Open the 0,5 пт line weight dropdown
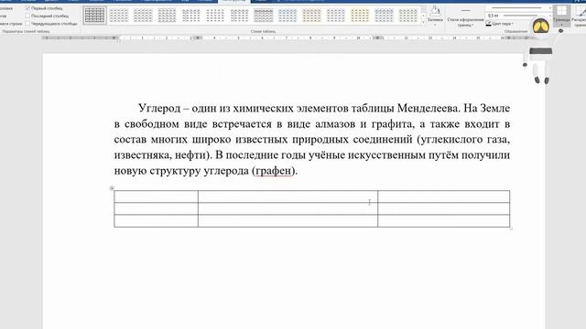This screenshot has height=329, width=586. 549,16
